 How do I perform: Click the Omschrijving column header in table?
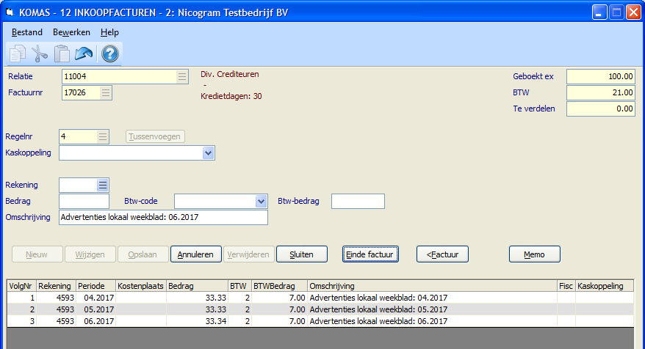coord(433,286)
